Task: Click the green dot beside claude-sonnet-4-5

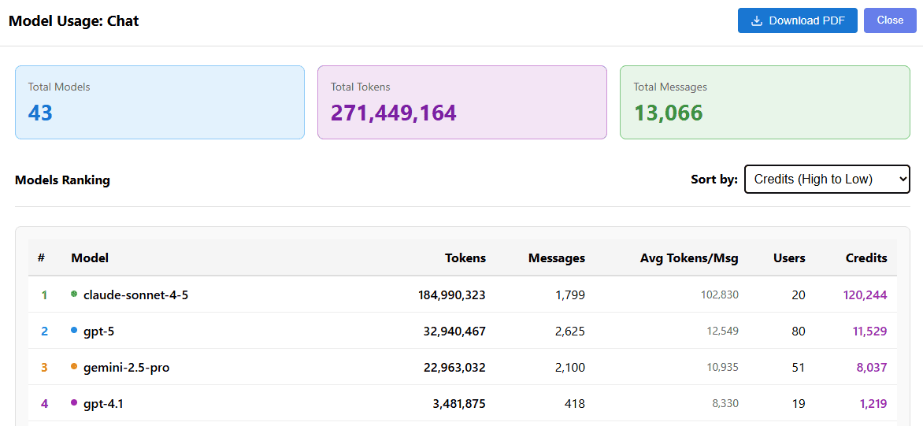Action: [x=74, y=294]
